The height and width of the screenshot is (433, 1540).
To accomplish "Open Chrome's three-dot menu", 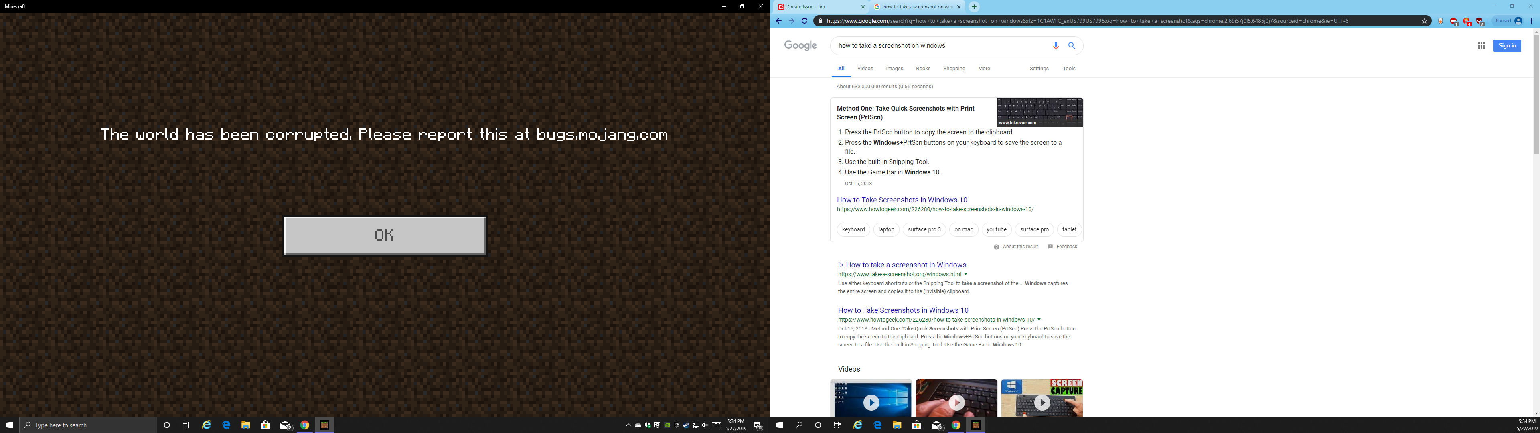I will (x=1531, y=21).
